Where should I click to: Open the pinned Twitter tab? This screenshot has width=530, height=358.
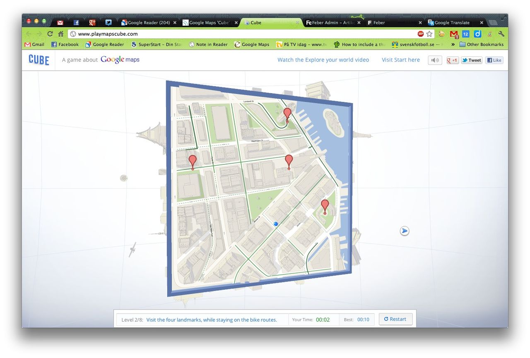pos(108,23)
